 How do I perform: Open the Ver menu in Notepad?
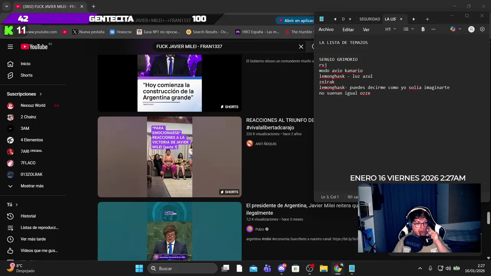pyautogui.click(x=366, y=30)
